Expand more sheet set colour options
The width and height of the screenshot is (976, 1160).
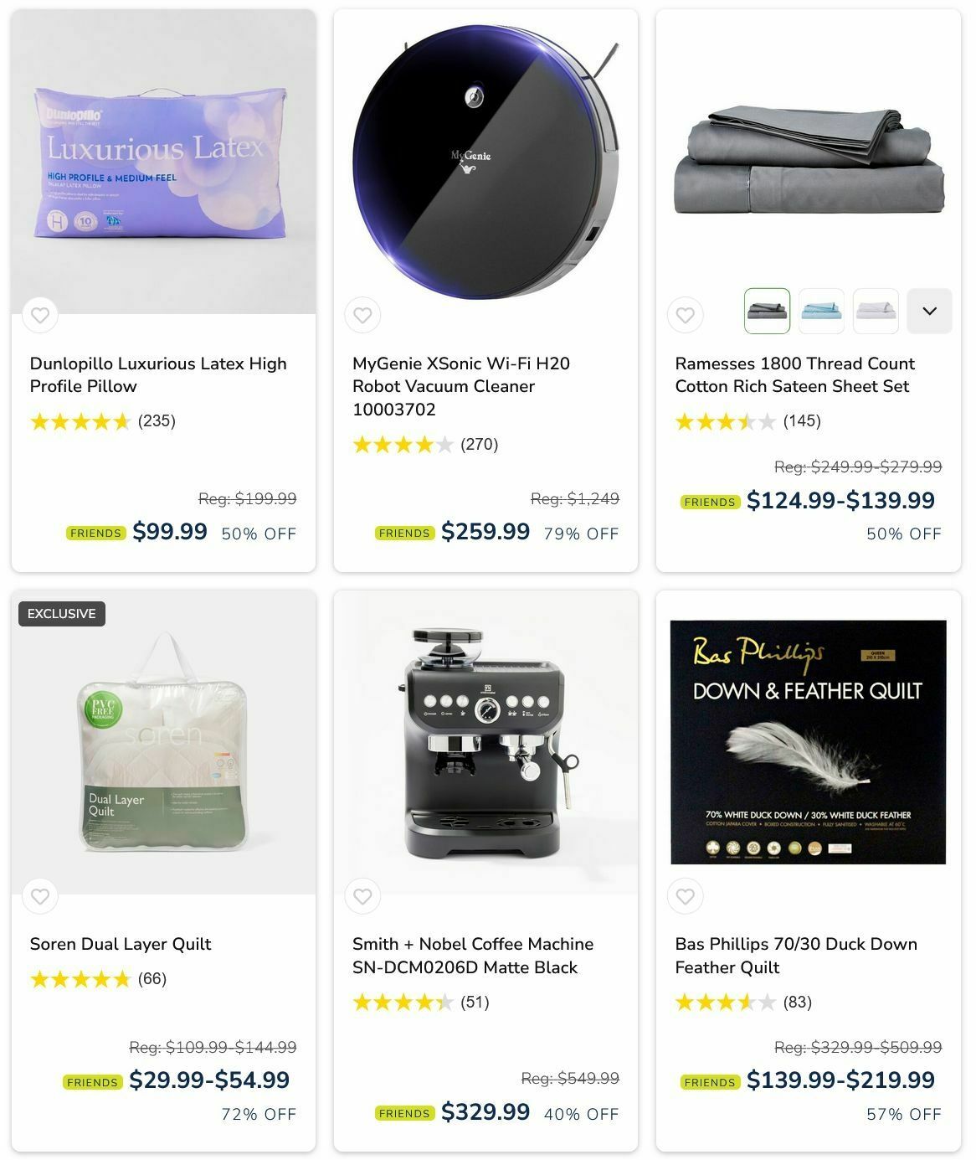(x=929, y=311)
